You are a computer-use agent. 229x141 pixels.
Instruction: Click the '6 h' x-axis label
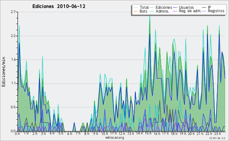69,134
